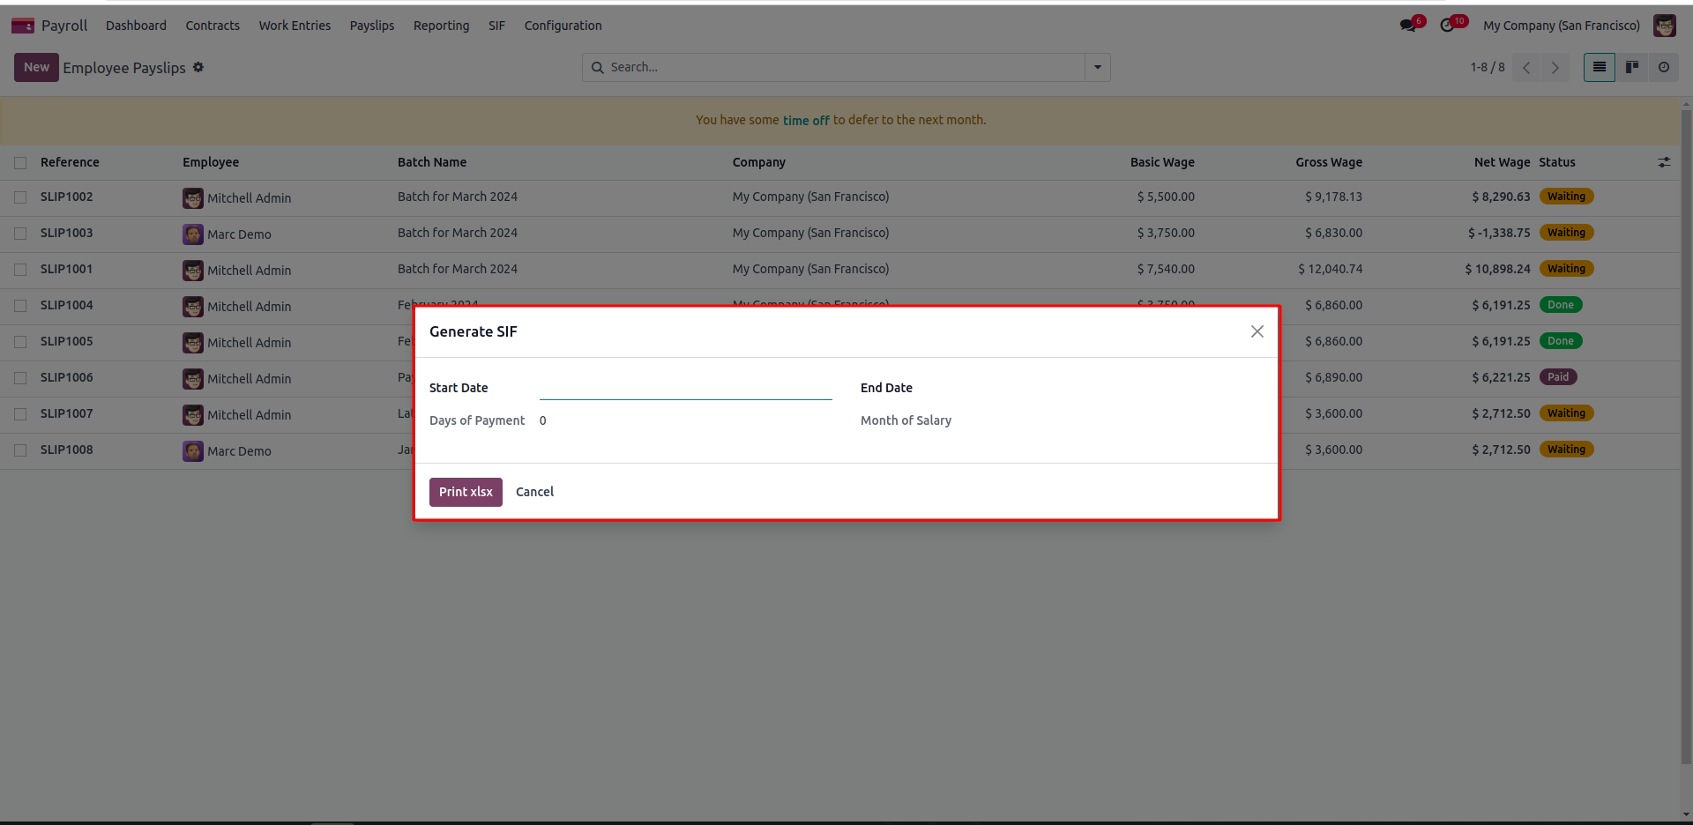Open column settings adjust icon

1663,162
